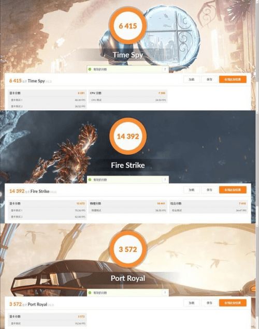Click the 3 572 Port Royal score circle
The width and height of the screenshot is (259, 329).
pos(128,249)
